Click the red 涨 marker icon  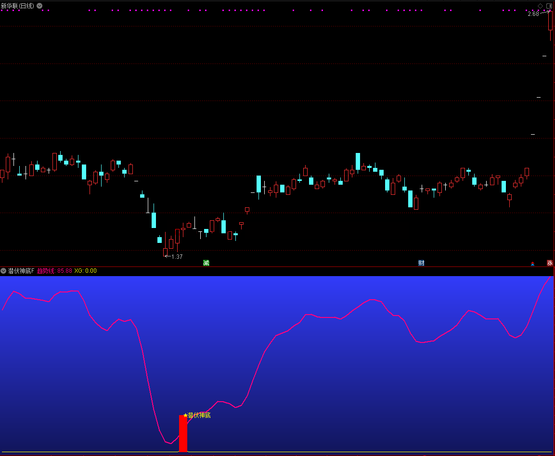point(550,263)
